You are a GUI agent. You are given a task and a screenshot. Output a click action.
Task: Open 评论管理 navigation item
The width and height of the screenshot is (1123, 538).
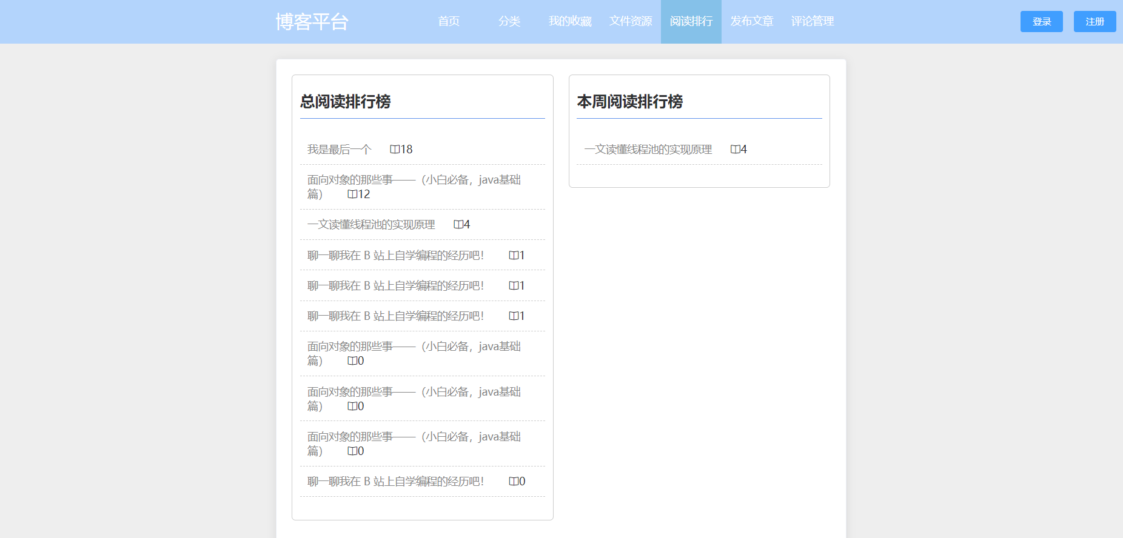pos(813,21)
